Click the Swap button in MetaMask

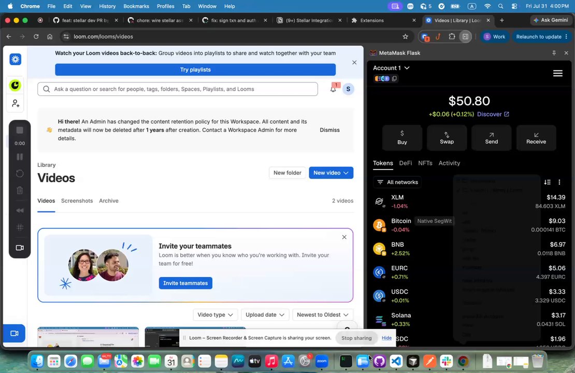(447, 137)
